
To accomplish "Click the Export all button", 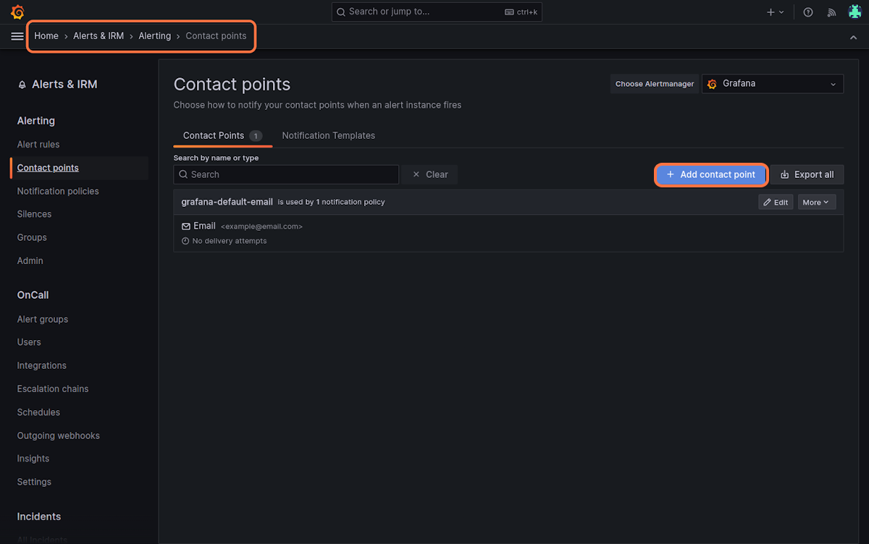I will coord(807,174).
